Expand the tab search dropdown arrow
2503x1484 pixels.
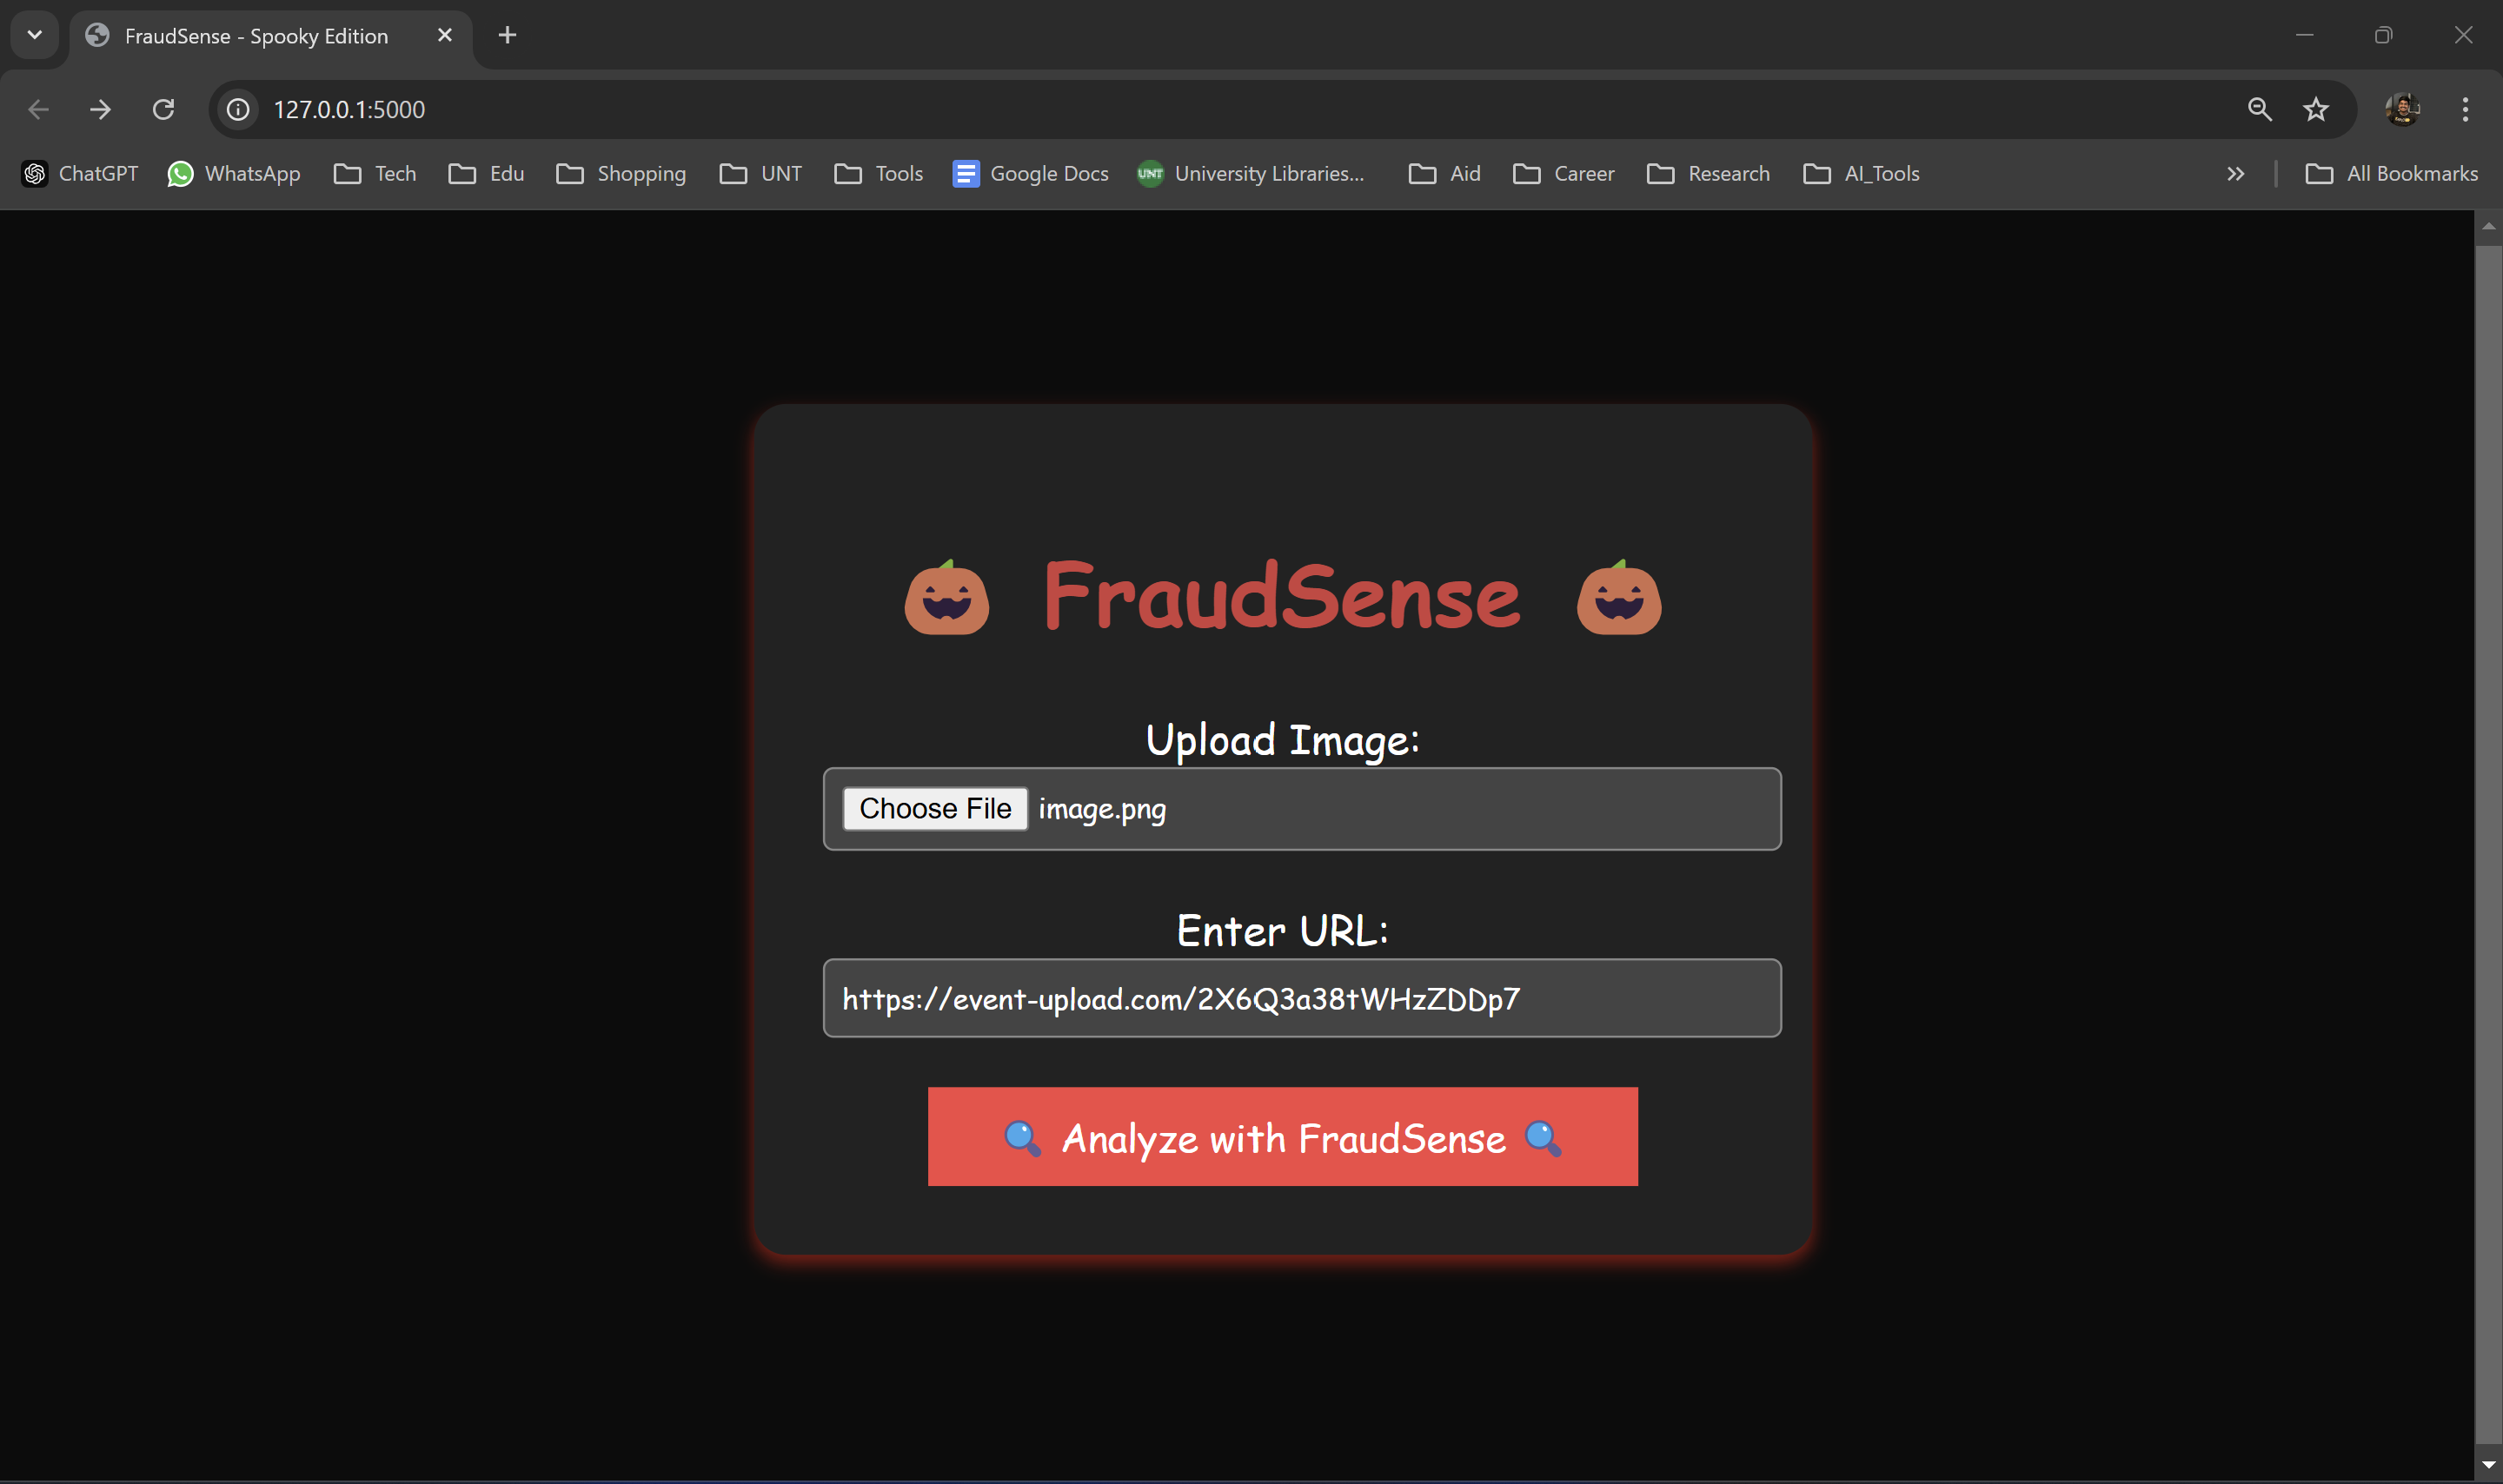click(x=34, y=35)
